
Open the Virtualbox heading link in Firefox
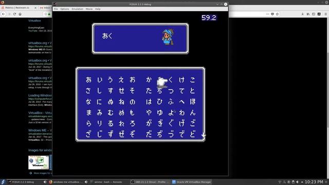click(x=34, y=21)
